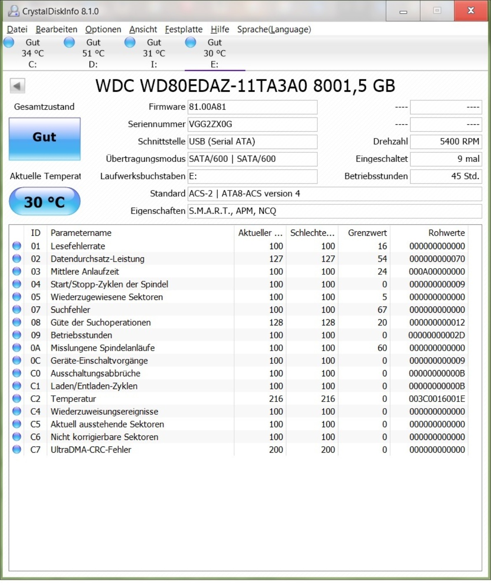The image size is (491, 587).
Task: Click Grenzwert value 67
Action: [382, 309]
